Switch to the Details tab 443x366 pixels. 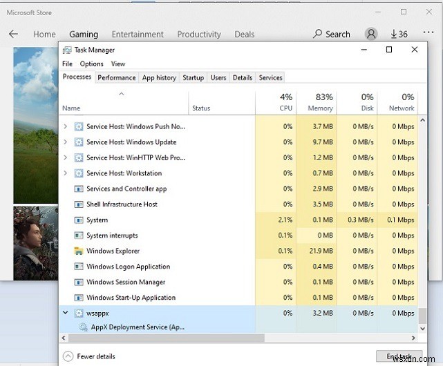point(243,77)
